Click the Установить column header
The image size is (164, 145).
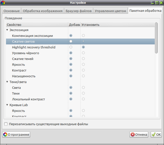[x=118, y=25]
